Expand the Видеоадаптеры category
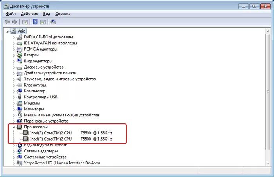This screenshot has height=177, width=274. (14, 61)
